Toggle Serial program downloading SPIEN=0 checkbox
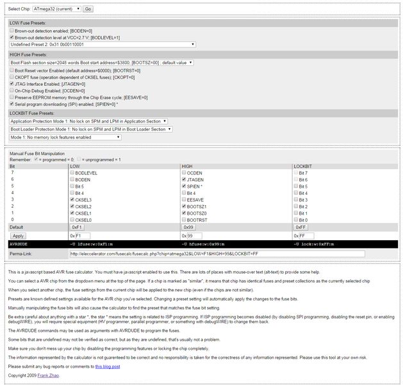This screenshot has width=403, height=387. (12, 104)
